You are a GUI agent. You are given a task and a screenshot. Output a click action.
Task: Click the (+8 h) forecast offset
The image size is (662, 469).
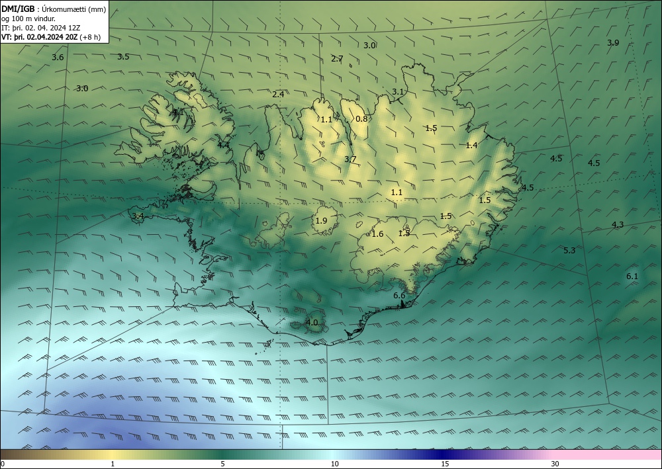click(90, 37)
